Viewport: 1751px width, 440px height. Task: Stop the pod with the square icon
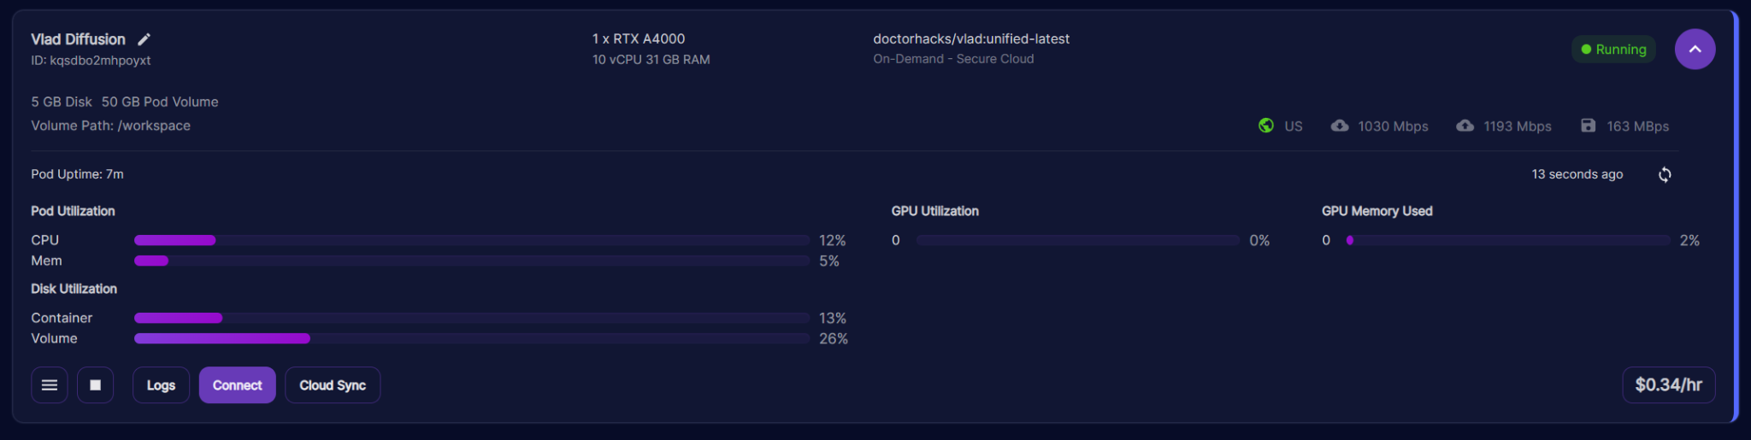click(96, 385)
